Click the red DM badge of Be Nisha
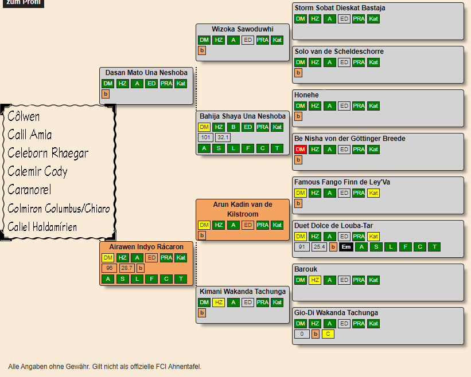 [301, 150]
